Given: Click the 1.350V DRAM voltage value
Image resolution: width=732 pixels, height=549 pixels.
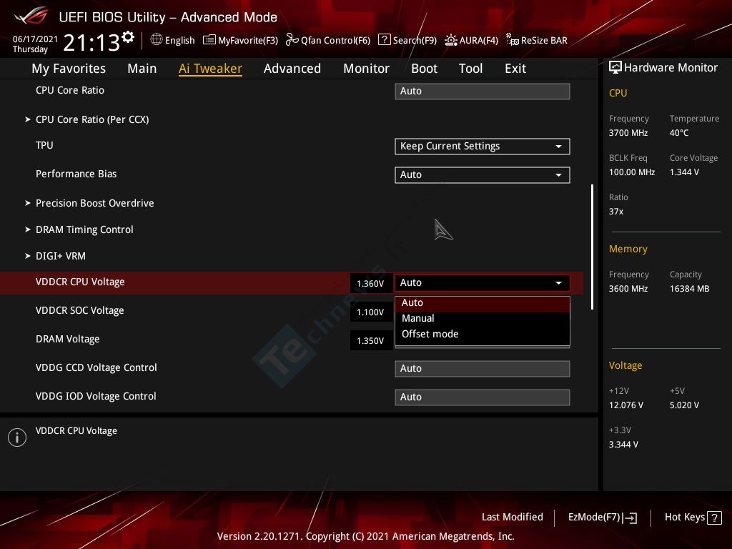Looking at the screenshot, I should (x=370, y=341).
